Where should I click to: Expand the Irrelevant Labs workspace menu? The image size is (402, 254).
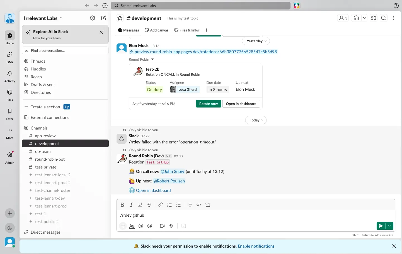[x=43, y=18]
